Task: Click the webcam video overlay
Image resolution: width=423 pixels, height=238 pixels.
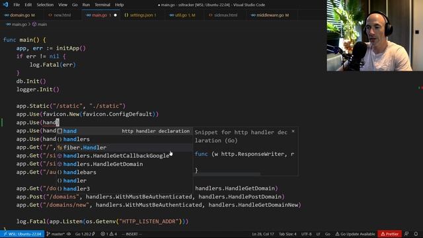Action: 375,36
